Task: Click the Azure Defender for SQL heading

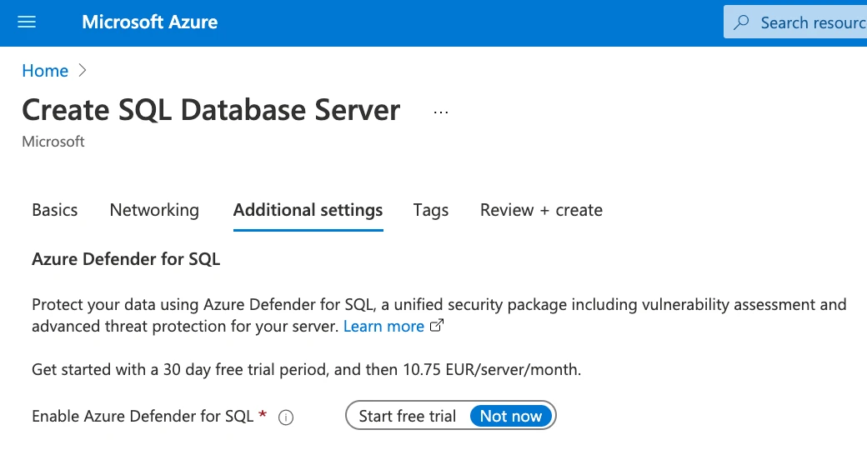Action: [126, 258]
